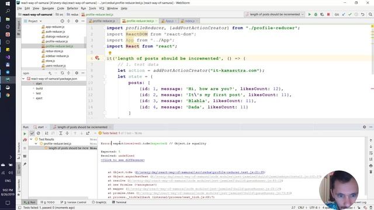The image size is (374, 210).
Task: Select the 'test' npm script
Action: tap(39, 93)
